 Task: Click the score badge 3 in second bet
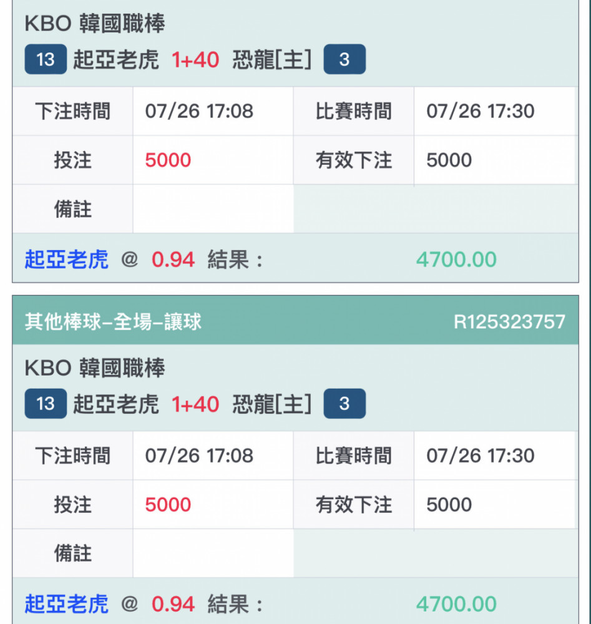pos(344,404)
